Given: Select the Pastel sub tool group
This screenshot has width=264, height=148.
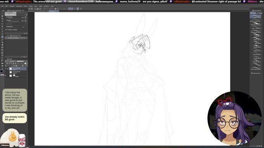Looking at the screenshot, I should (x=259, y=13).
